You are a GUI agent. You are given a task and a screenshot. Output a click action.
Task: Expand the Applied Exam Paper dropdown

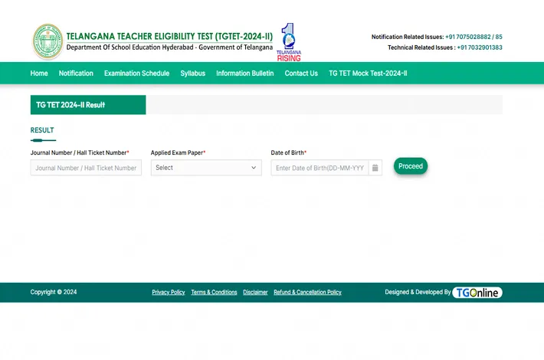(205, 168)
